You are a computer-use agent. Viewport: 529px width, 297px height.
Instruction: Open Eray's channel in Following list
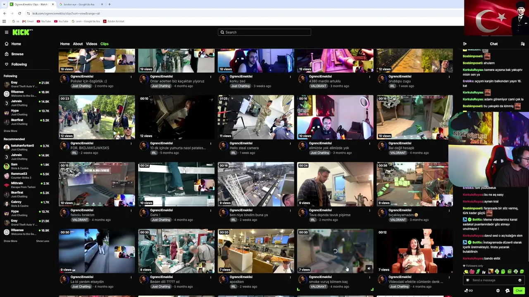click(26, 85)
